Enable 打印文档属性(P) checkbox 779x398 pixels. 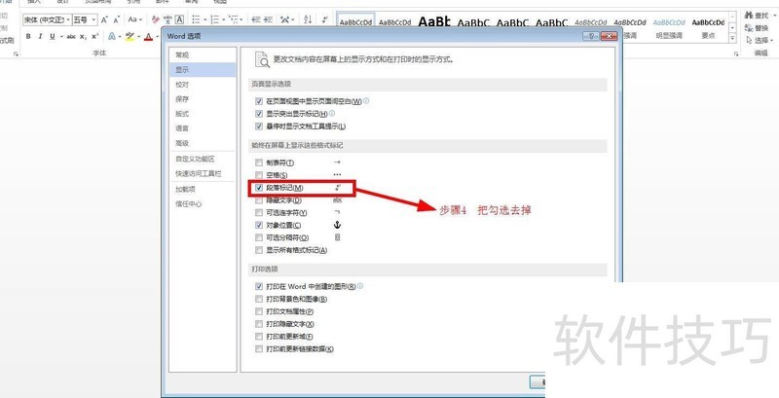258,311
